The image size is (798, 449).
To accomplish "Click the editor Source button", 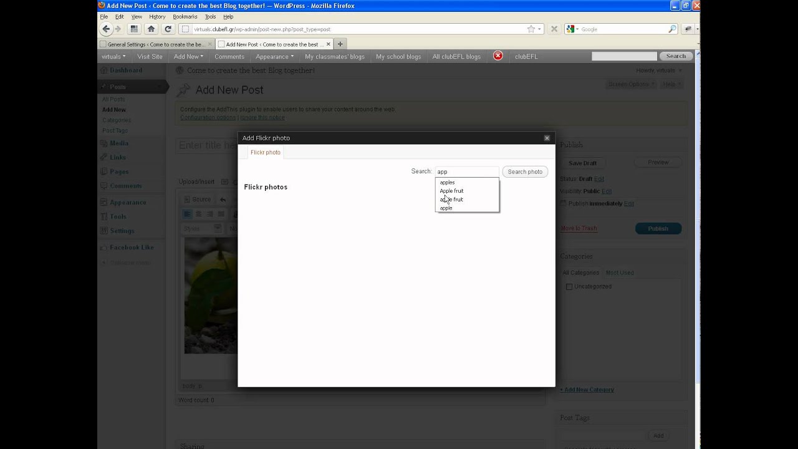I will point(197,200).
